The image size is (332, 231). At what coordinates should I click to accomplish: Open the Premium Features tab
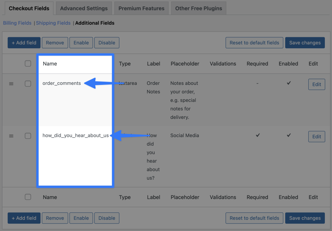(141, 8)
